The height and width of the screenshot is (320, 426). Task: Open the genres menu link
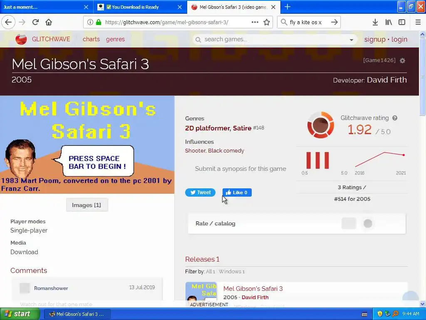pyautogui.click(x=116, y=39)
